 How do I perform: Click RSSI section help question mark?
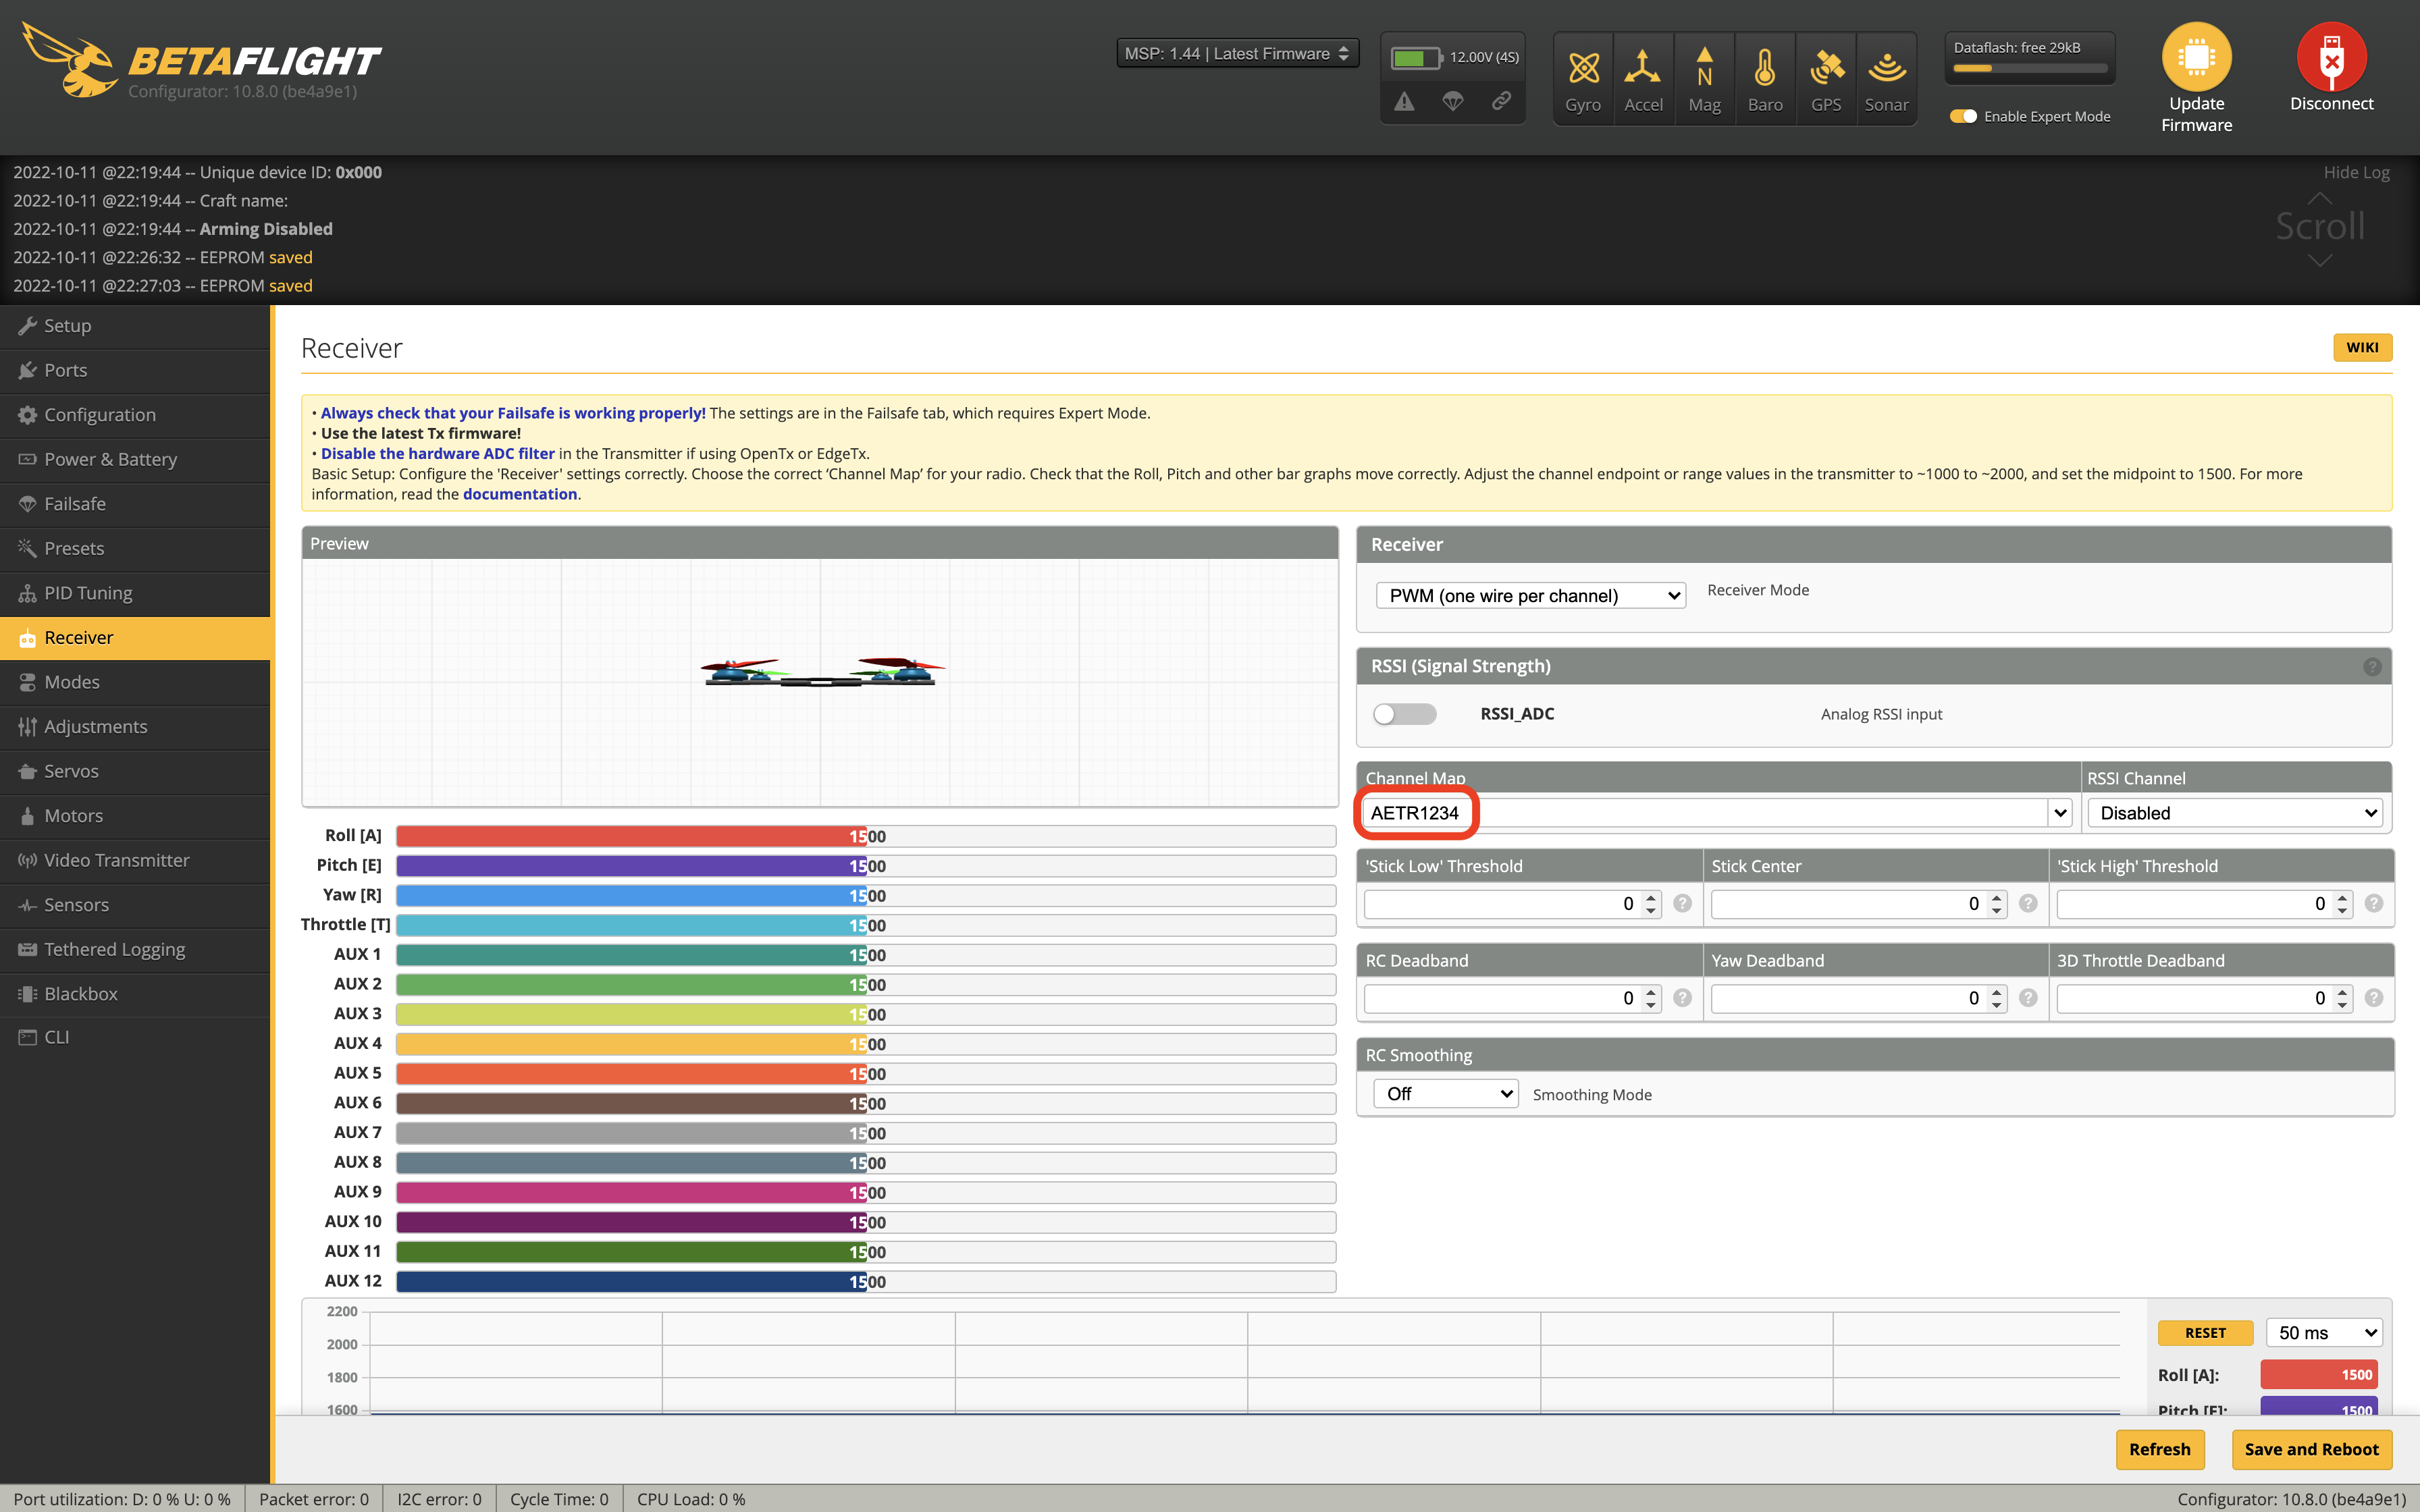point(2372,667)
